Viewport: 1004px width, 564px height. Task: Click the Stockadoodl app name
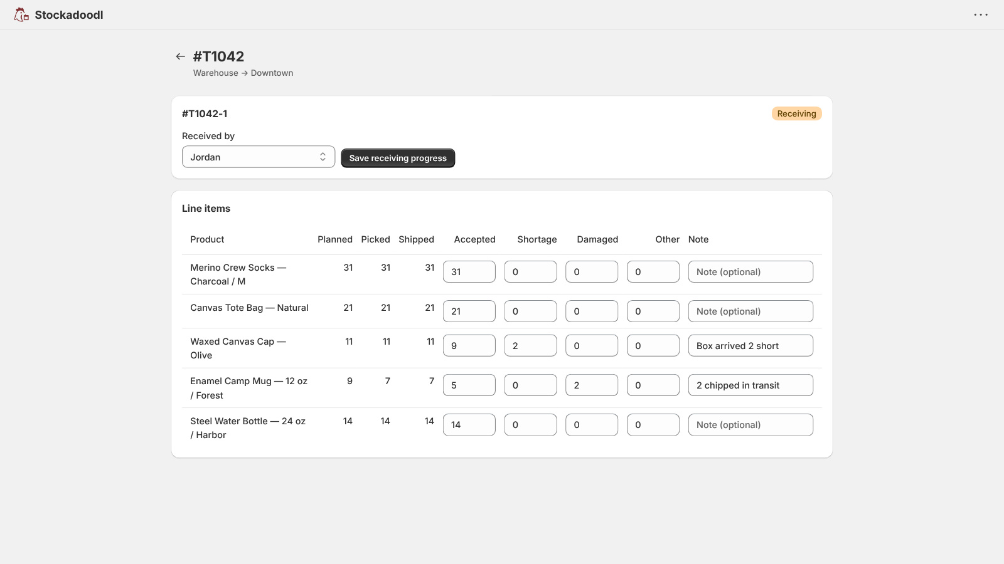click(69, 15)
